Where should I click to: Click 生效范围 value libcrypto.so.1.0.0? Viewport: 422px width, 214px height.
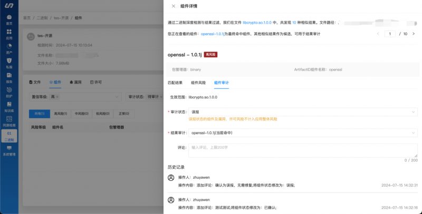(203, 97)
